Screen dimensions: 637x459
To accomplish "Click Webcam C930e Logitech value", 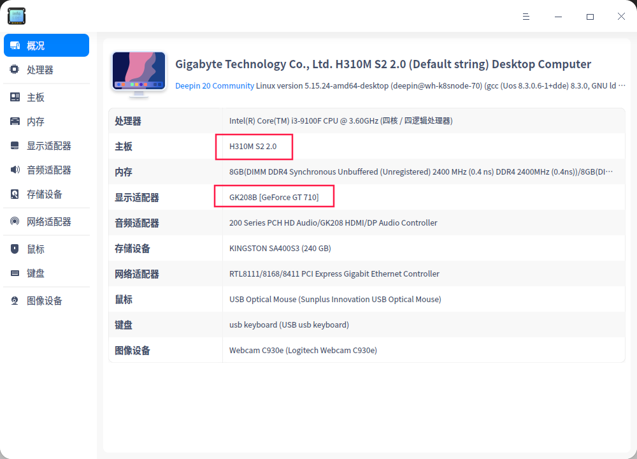I will point(303,351).
